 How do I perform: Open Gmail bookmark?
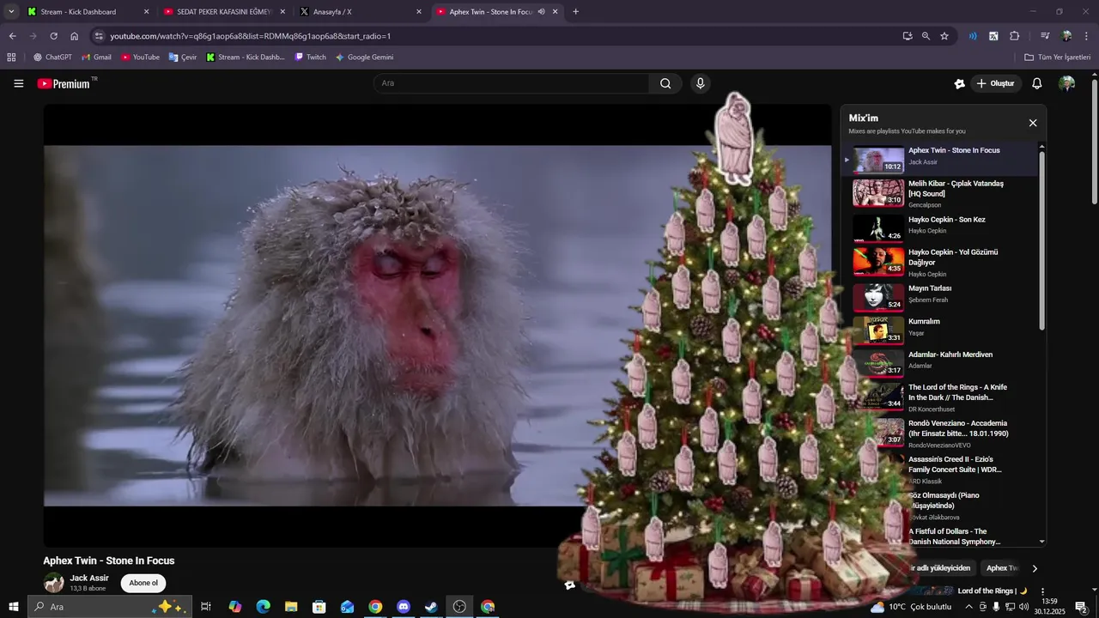tap(96, 58)
